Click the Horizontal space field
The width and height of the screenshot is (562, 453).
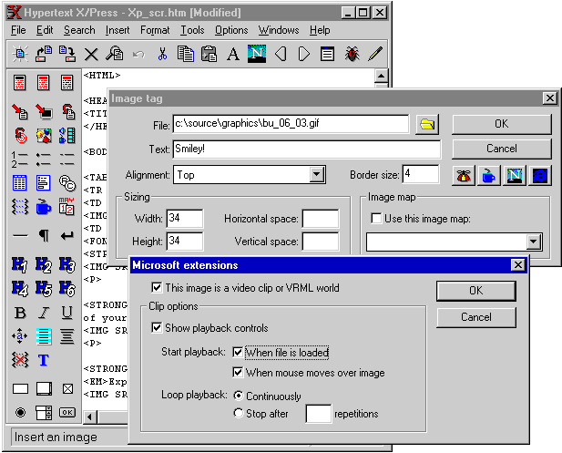(x=321, y=219)
